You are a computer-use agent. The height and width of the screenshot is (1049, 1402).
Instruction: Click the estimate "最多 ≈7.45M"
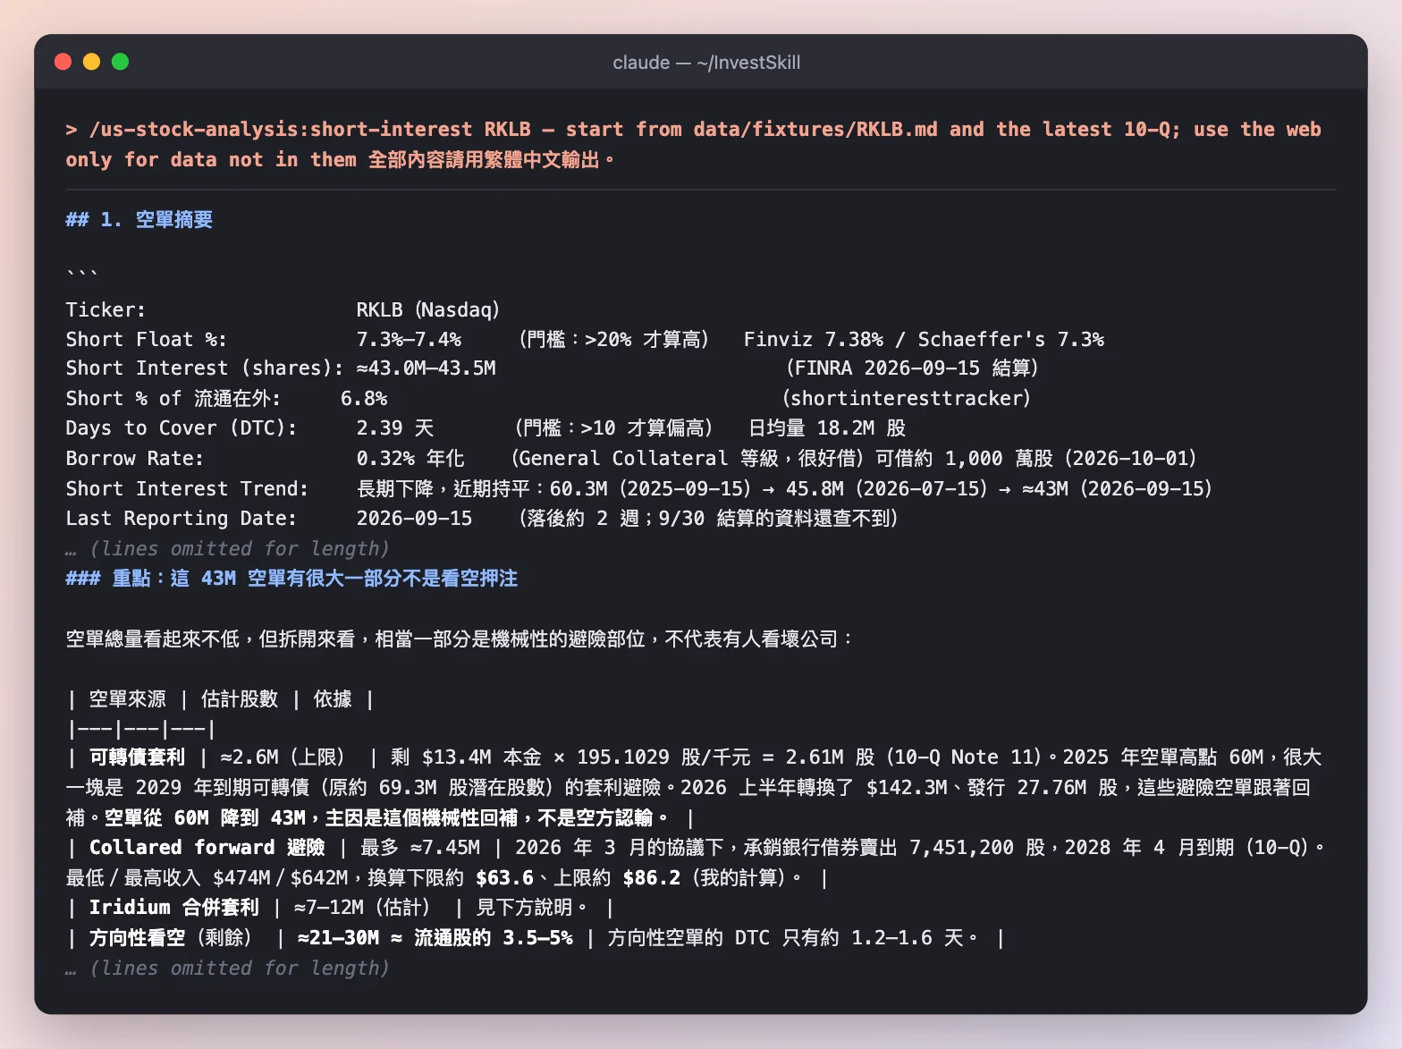pos(420,848)
